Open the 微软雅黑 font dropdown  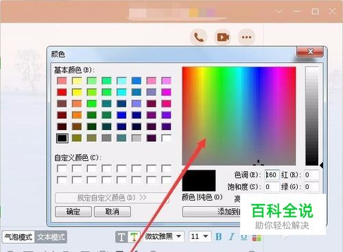(x=163, y=236)
